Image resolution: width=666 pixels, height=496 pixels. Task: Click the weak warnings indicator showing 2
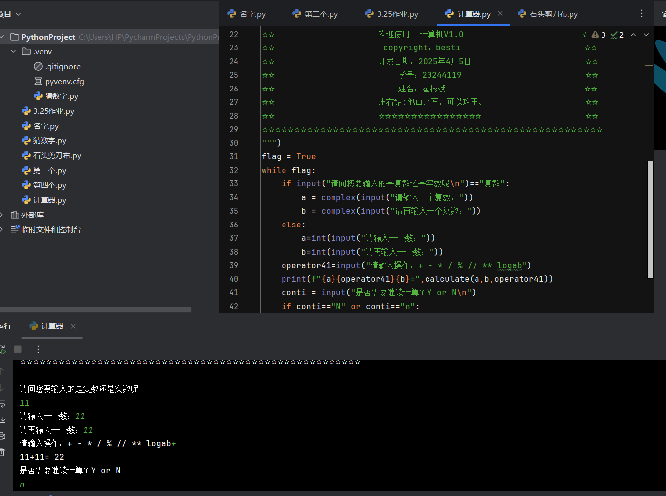tap(617, 35)
